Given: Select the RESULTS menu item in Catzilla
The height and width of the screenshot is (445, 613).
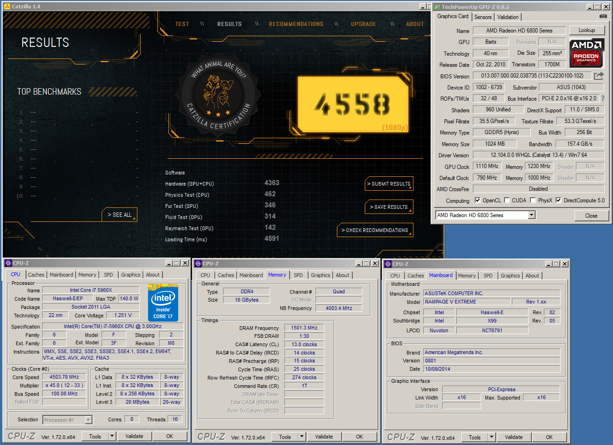Looking at the screenshot, I should click(229, 24).
